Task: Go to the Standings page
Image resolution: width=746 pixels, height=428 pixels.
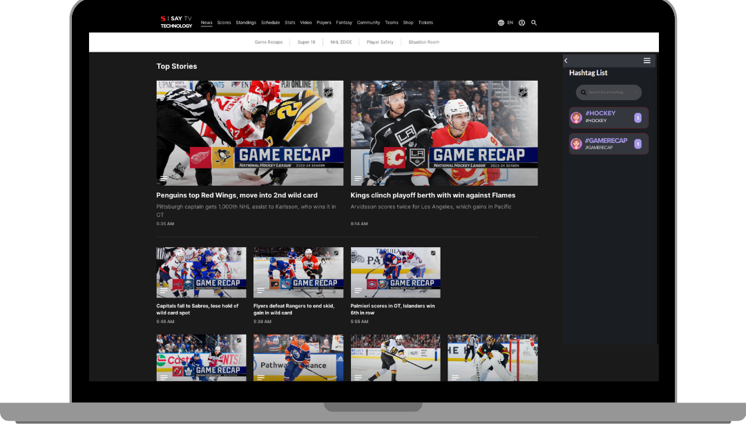Action: (246, 23)
